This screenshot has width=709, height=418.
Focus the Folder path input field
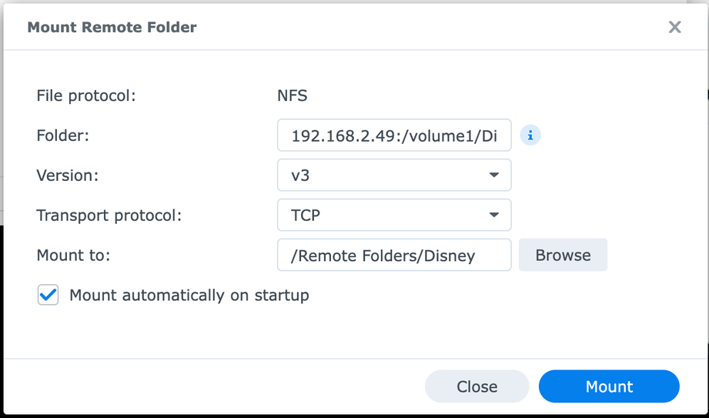point(393,136)
